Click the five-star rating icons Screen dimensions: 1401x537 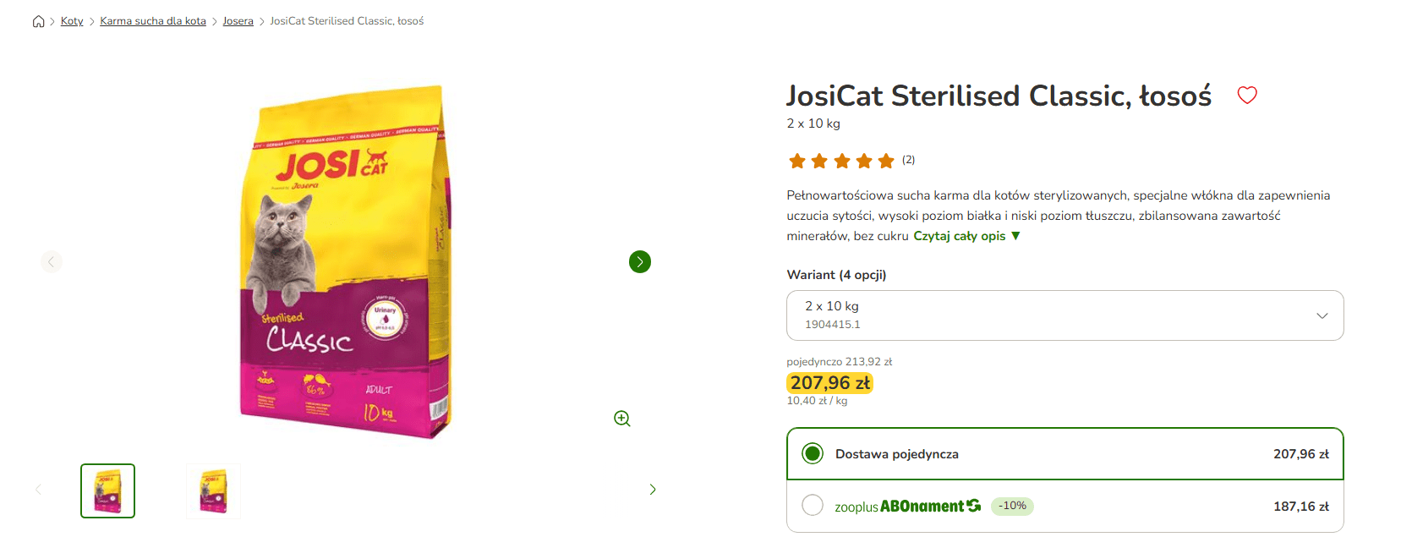[841, 161]
